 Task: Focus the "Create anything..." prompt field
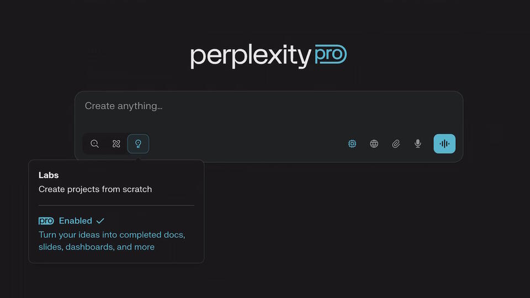coord(265,106)
